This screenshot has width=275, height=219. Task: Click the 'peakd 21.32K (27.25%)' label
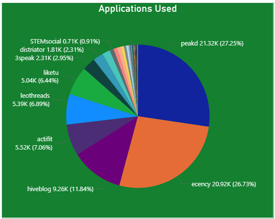(x=212, y=44)
